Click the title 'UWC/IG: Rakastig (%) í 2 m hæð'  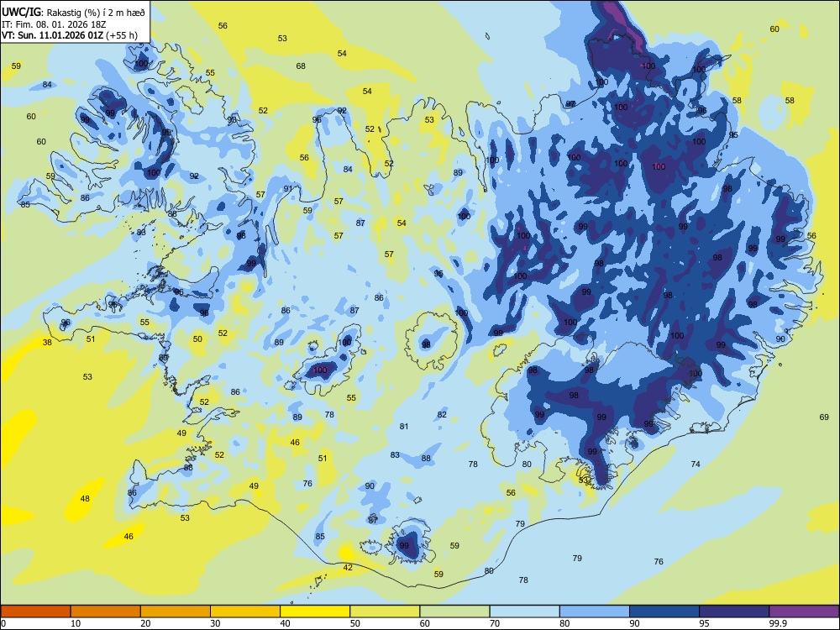[73, 13]
